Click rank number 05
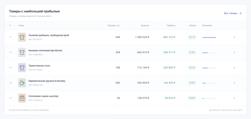This screenshot has width=251, height=119. tap(11, 98)
